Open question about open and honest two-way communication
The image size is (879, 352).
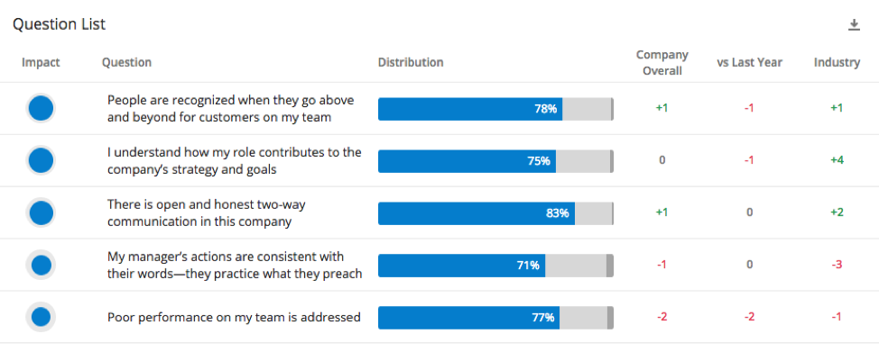[207, 213]
